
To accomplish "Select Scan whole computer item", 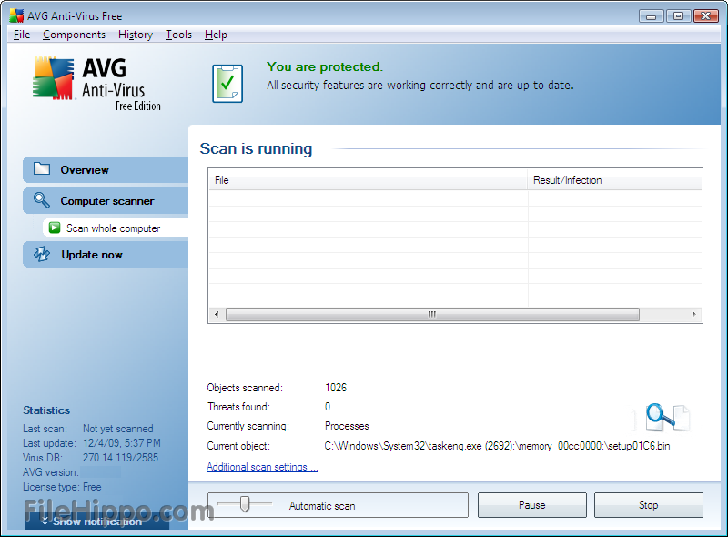I will pyautogui.click(x=116, y=228).
